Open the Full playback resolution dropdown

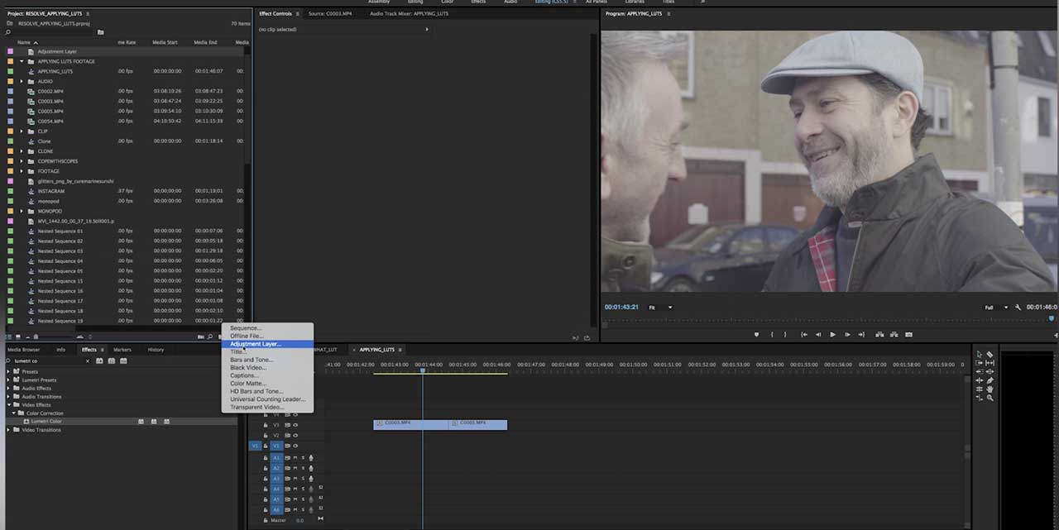pos(996,307)
